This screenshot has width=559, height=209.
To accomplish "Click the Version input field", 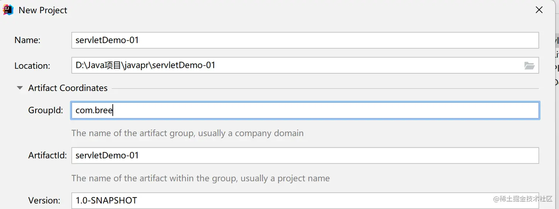I will [305, 201].
